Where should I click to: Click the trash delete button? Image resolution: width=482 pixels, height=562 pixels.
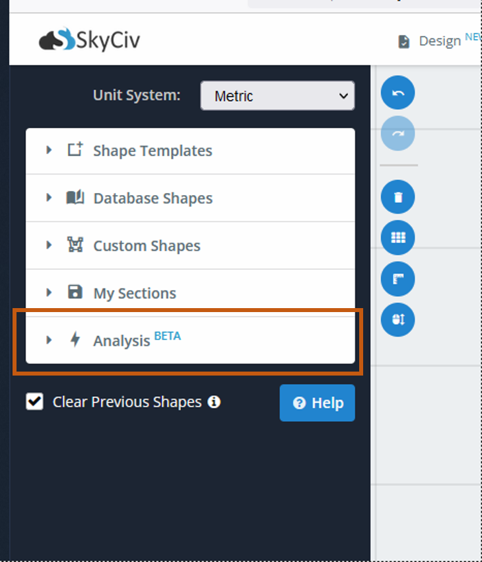pyautogui.click(x=397, y=197)
